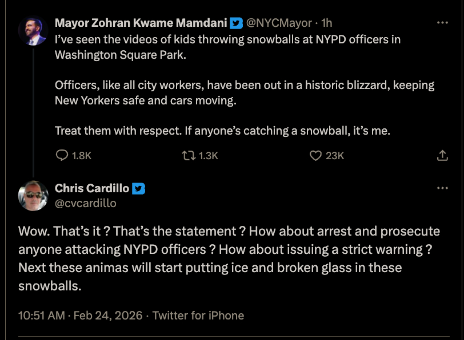Image resolution: width=464 pixels, height=340 pixels.
Task: View Mayor Zohran Kwame Mamdani's profile picture
Action: point(33,31)
